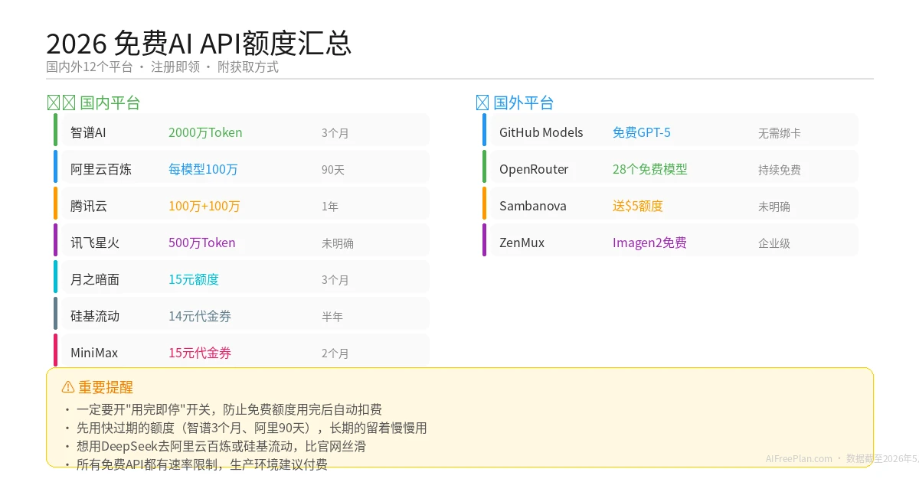This screenshot has height=482, width=919.
Task: Click the title "2026 免费AI API额度汇总"
Action: (199, 43)
